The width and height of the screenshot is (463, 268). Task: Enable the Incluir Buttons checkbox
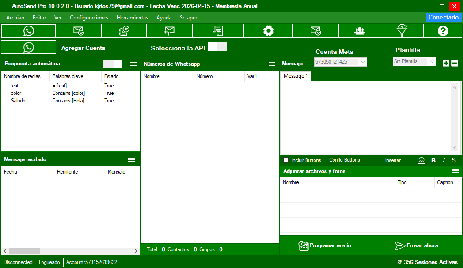click(x=286, y=160)
